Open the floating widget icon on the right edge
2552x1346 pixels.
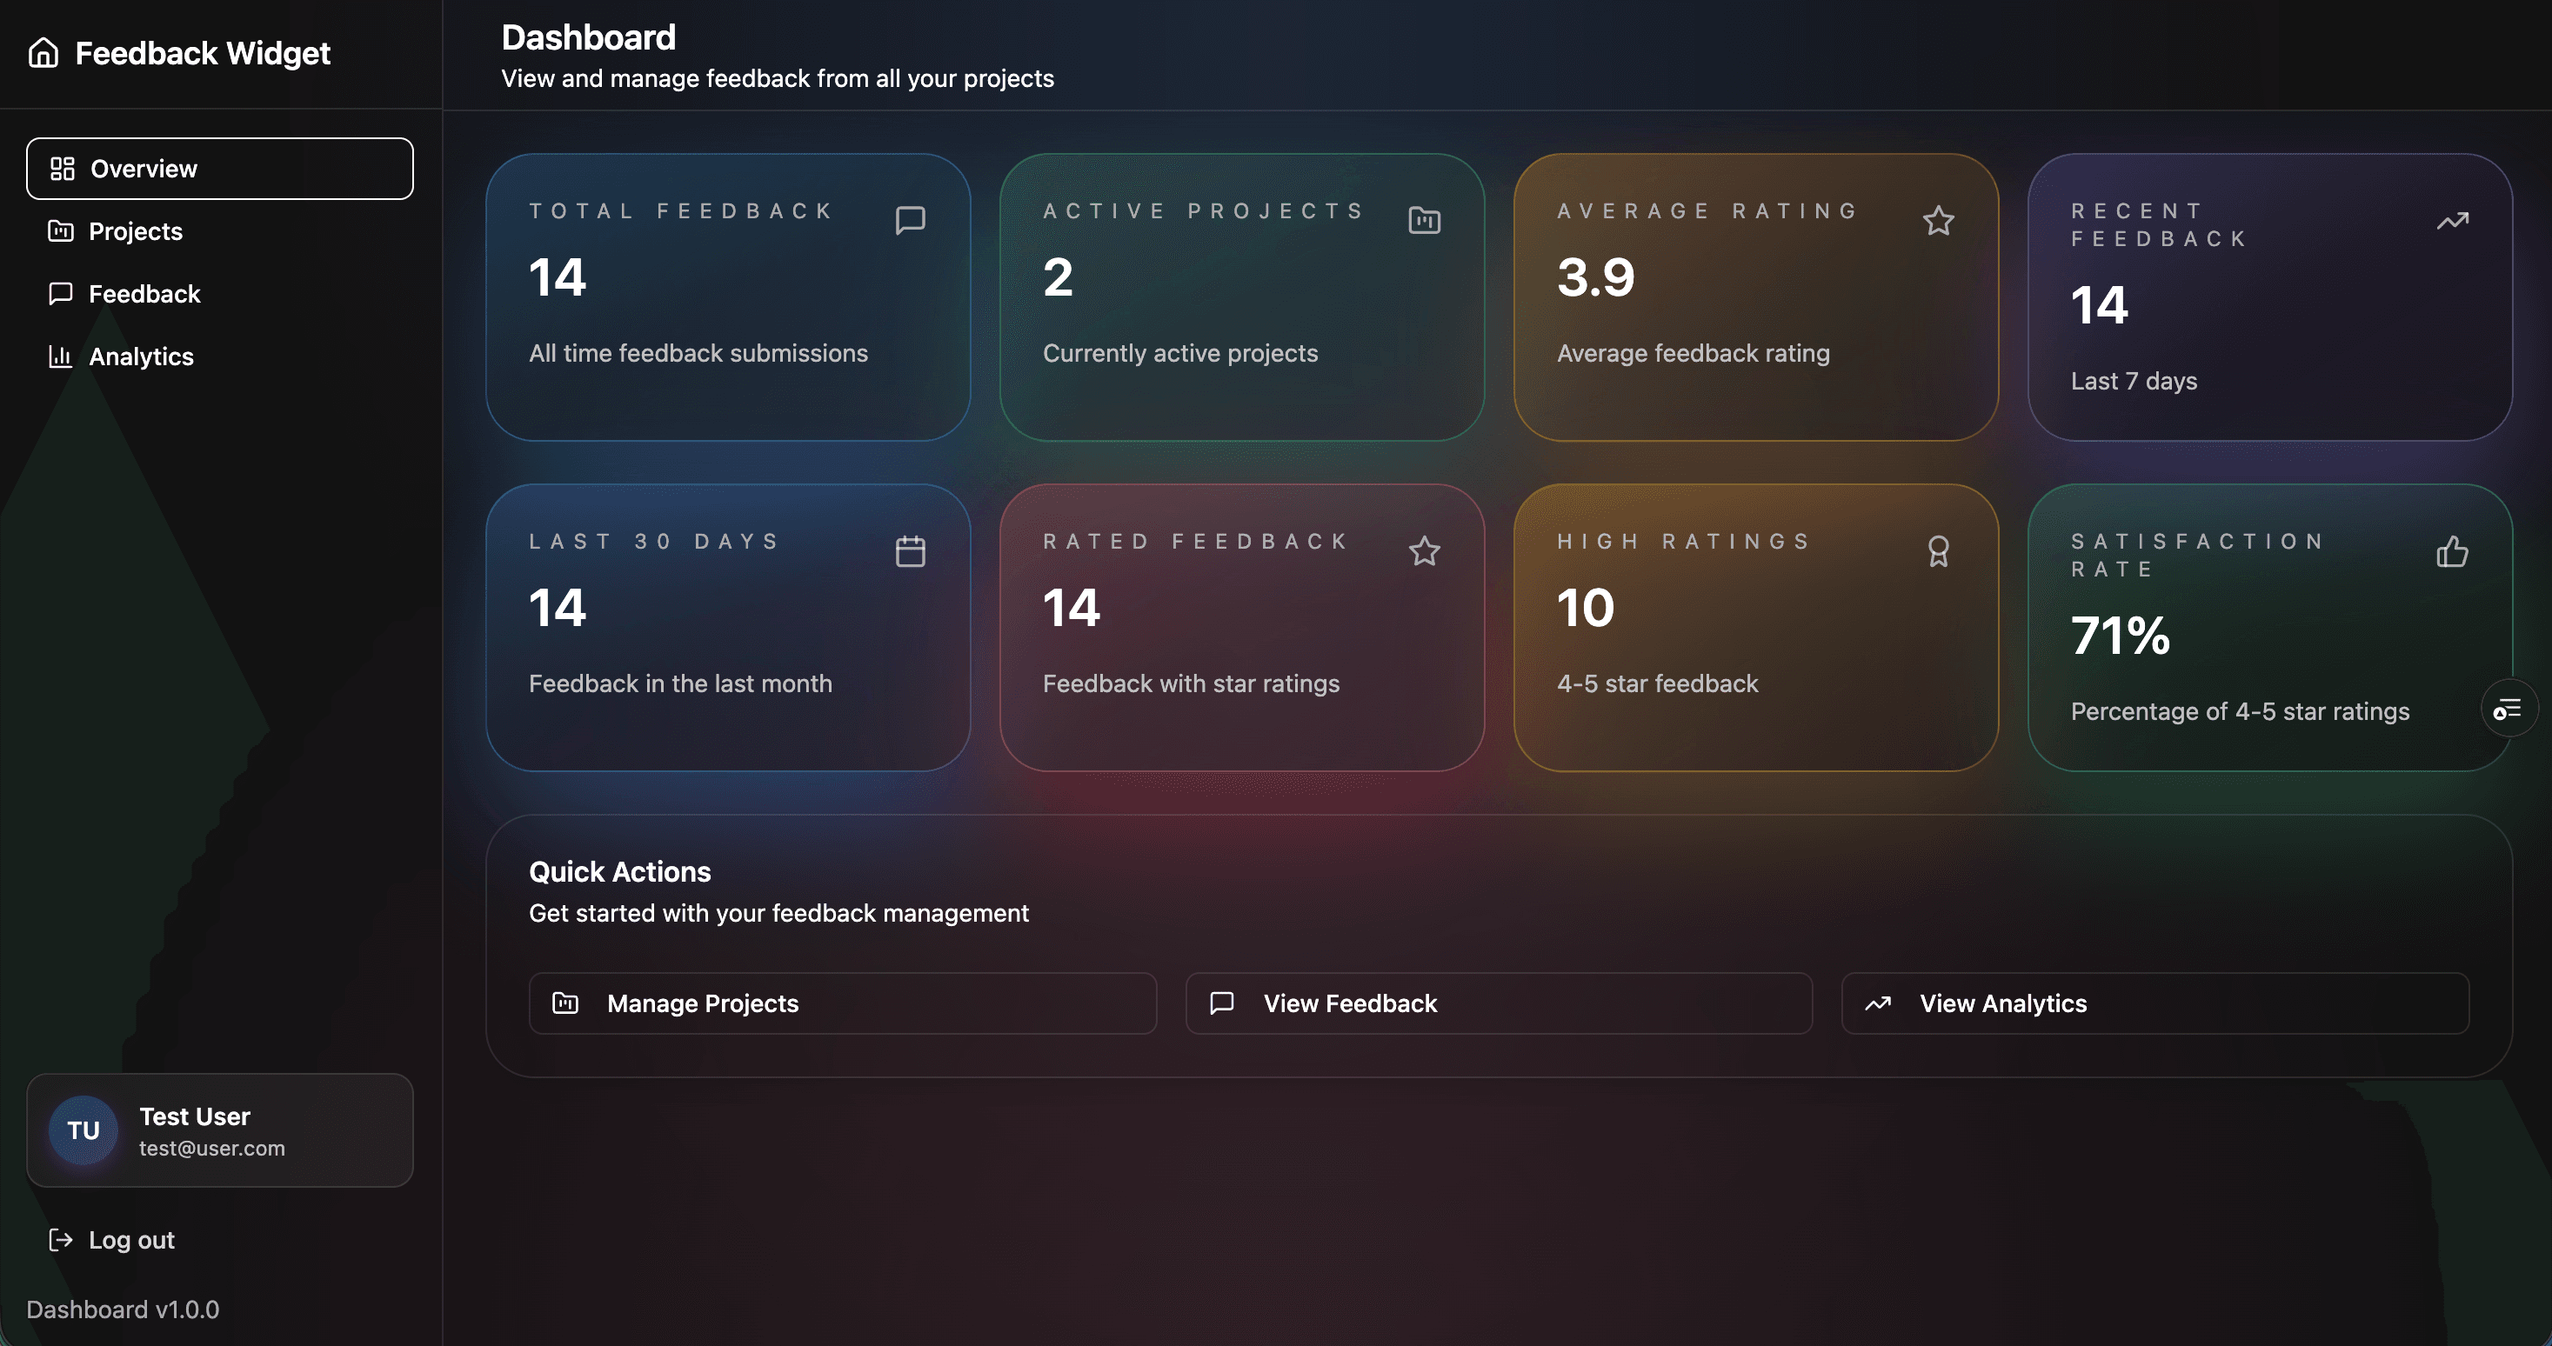click(x=2509, y=707)
